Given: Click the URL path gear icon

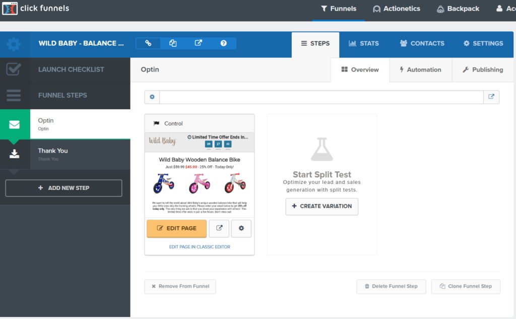Looking at the screenshot, I should coord(152,97).
